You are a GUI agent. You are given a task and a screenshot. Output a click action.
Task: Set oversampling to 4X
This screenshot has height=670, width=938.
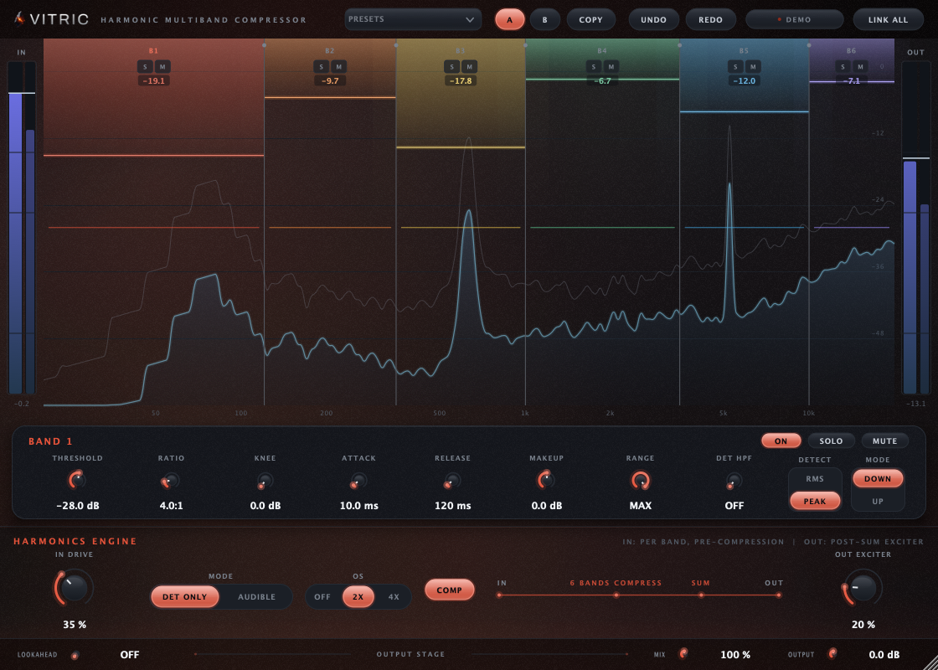[x=394, y=596]
